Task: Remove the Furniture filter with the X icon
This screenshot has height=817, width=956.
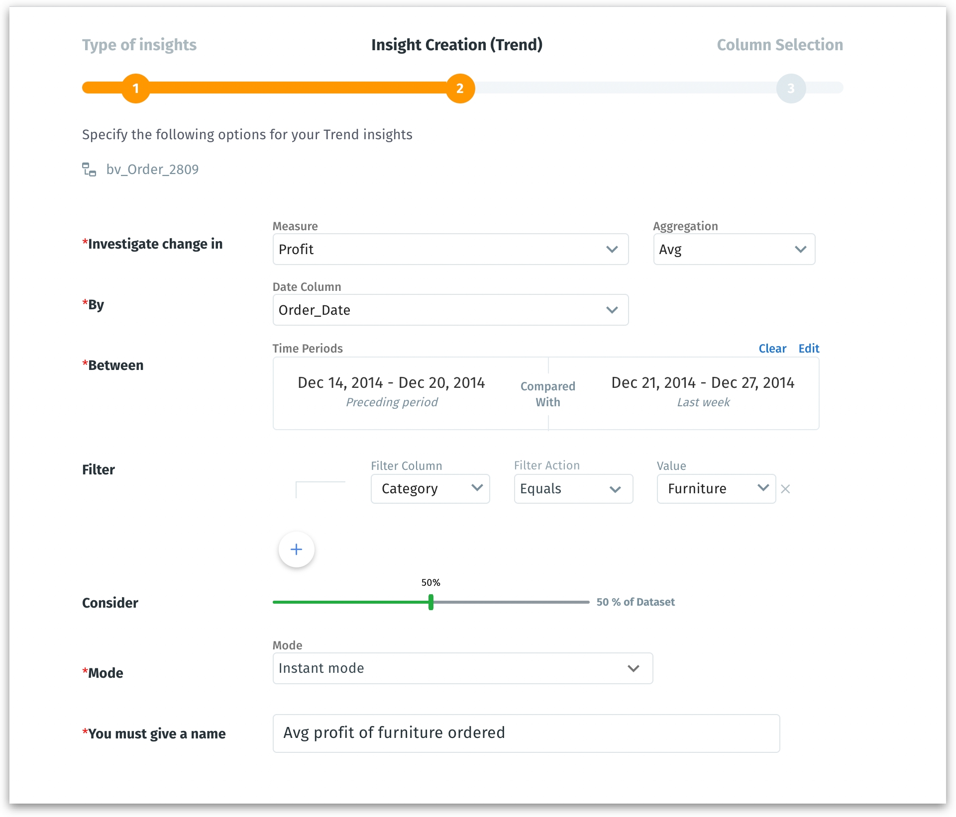Action: click(785, 489)
